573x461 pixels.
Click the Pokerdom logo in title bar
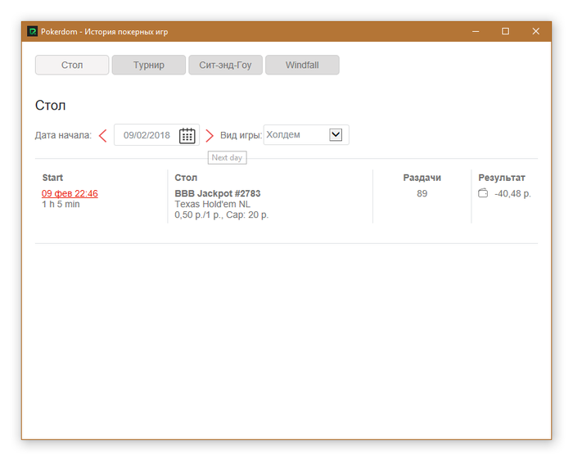[32, 31]
